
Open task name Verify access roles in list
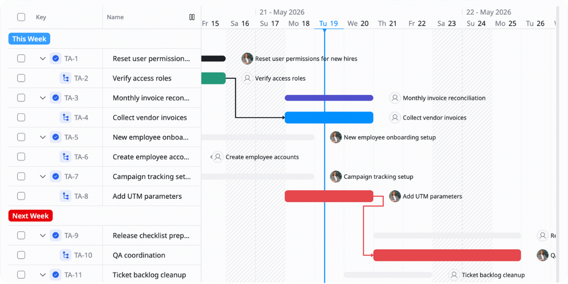tap(142, 78)
